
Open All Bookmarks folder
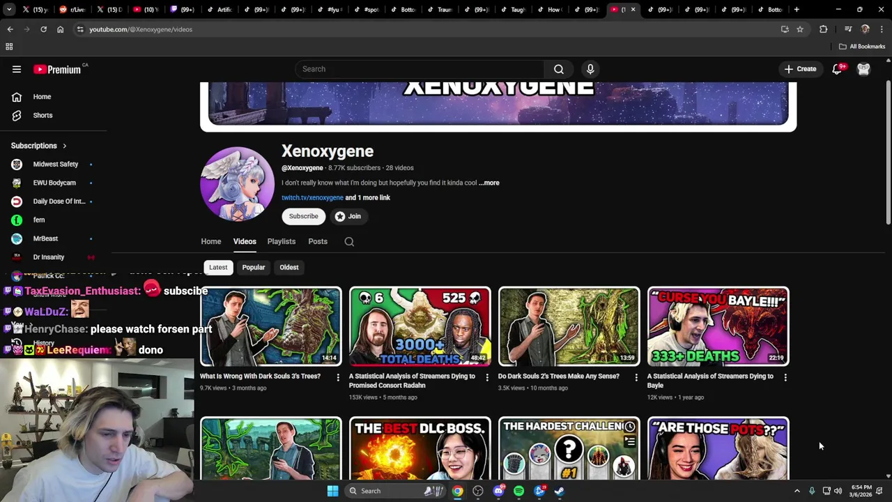coord(862,47)
